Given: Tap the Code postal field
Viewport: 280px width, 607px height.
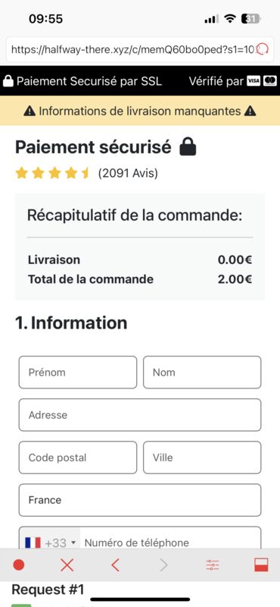Looking at the screenshot, I should pos(78,458).
